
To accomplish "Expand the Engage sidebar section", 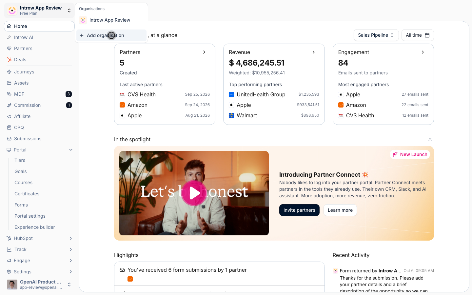I will (39, 261).
